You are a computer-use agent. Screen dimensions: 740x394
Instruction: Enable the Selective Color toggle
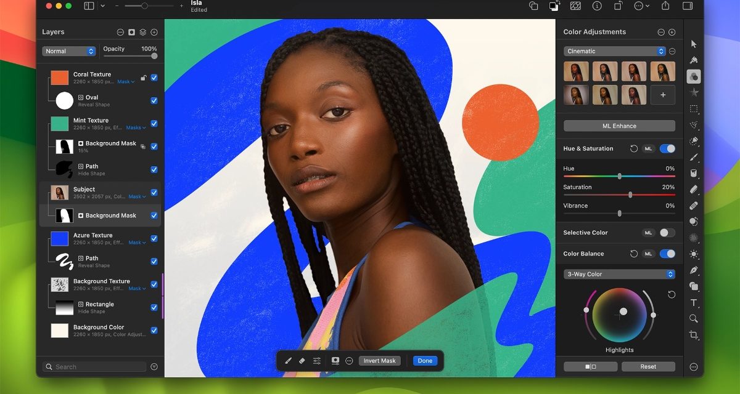[667, 233]
